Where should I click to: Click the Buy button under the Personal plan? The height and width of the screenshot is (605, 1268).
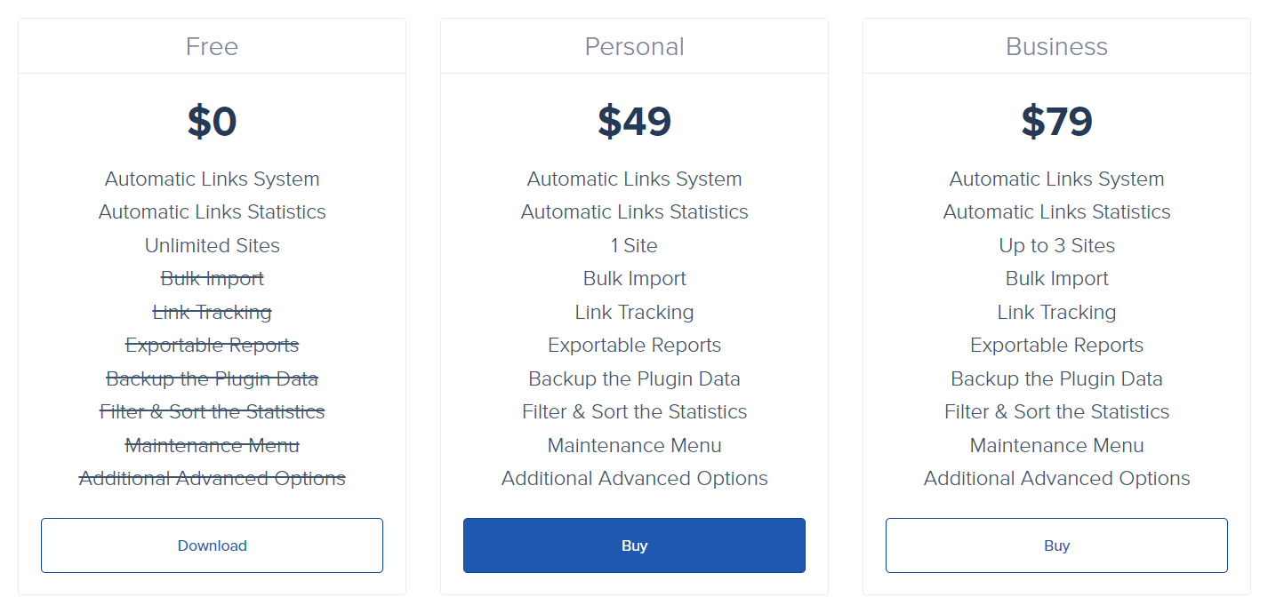(634, 545)
